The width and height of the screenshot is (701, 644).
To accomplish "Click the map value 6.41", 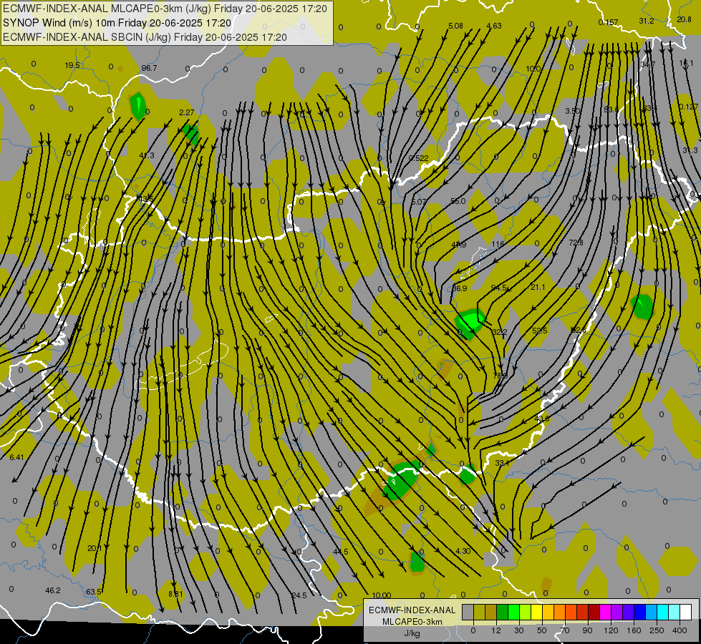I will [16, 457].
